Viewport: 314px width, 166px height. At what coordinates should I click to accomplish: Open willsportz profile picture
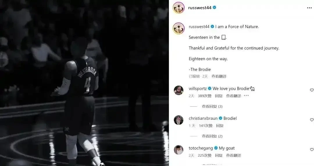coord(179,90)
